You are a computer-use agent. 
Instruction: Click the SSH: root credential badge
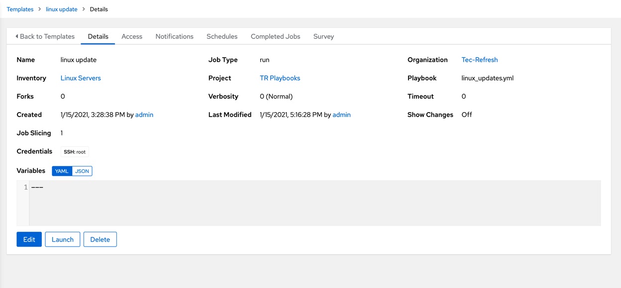click(75, 151)
